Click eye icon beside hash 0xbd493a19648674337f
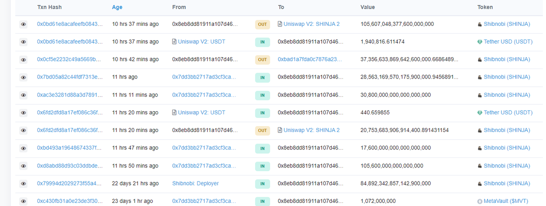Viewport: 546px width, 206px height. click(x=23, y=148)
